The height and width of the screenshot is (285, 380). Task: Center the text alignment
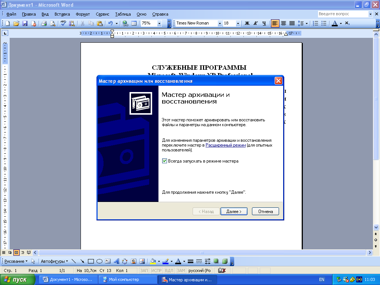click(x=283, y=23)
